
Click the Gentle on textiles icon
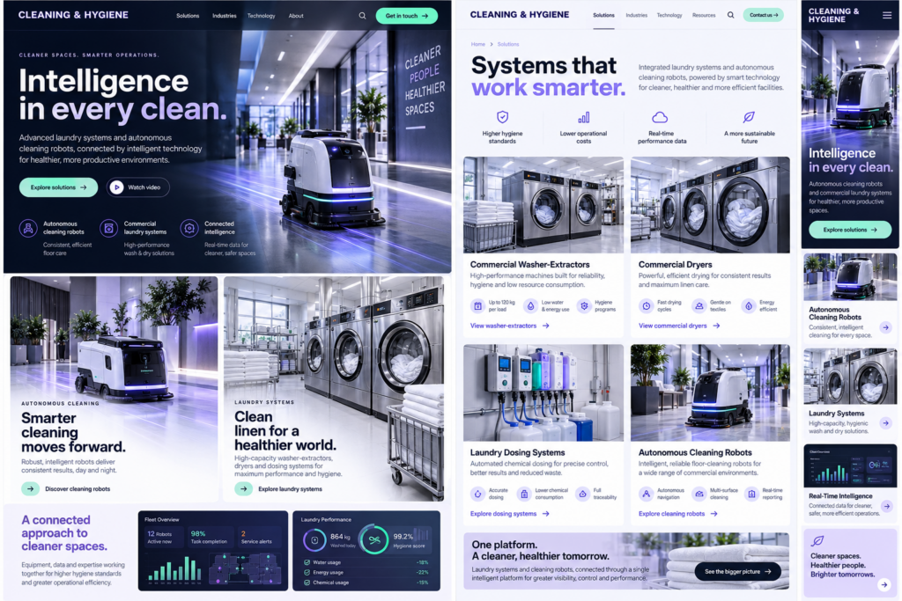699,305
